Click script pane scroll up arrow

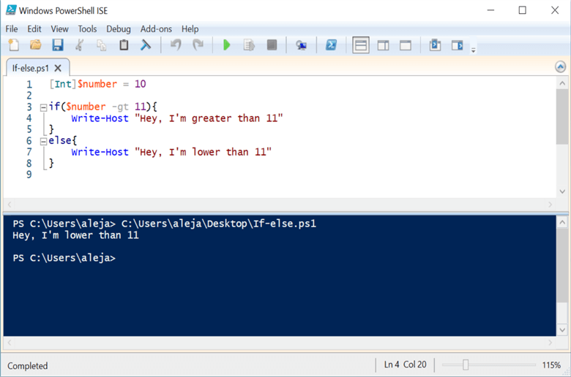(562, 83)
